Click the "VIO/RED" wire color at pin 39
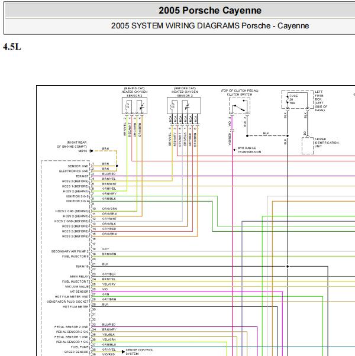This screenshot has width=355, height=356. click(x=108, y=354)
